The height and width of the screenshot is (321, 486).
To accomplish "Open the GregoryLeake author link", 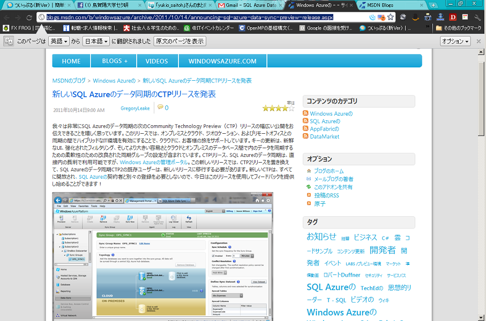I will [x=135, y=108].
